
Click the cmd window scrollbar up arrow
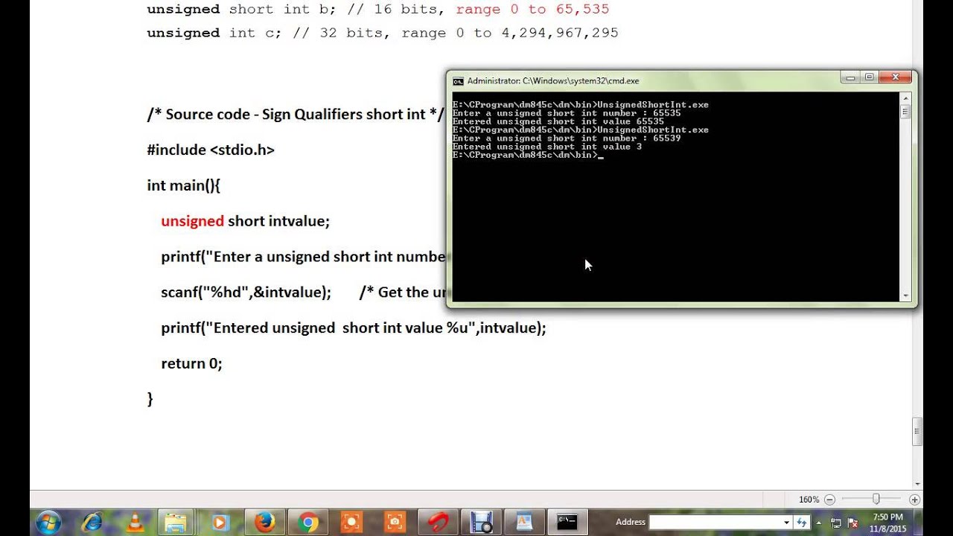pos(905,98)
